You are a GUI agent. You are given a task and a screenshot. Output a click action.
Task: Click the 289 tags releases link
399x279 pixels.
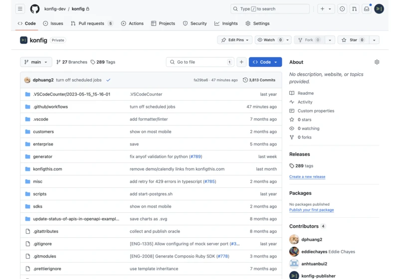(x=301, y=166)
